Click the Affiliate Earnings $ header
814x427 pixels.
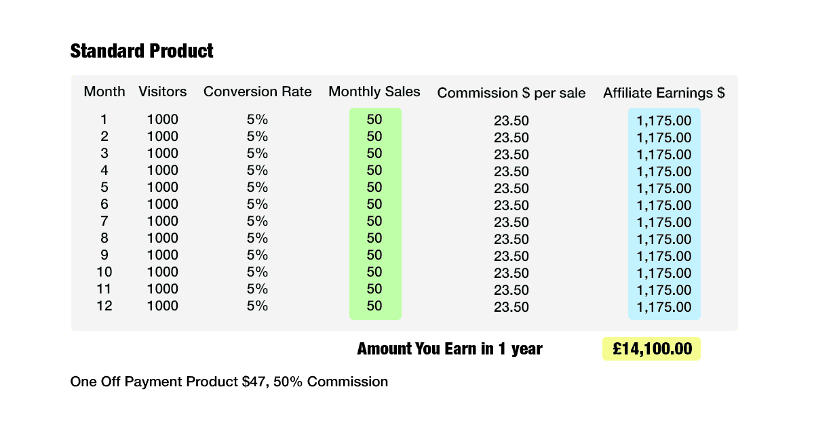click(x=664, y=93)
